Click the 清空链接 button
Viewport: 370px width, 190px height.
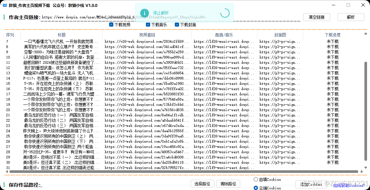tap(317, 17)
